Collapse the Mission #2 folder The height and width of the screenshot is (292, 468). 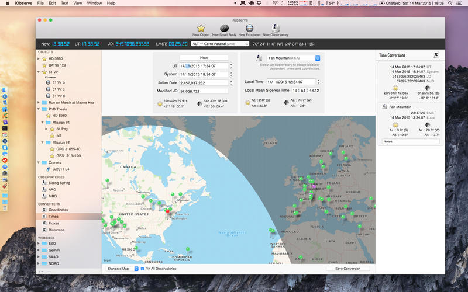click(x=42, y=142)
